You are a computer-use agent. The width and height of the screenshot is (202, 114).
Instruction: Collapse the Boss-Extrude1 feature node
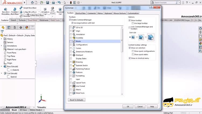[1, 66]
